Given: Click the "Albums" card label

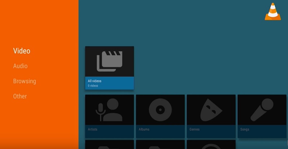Looking at the screenshot, I should tap(144, 129).
